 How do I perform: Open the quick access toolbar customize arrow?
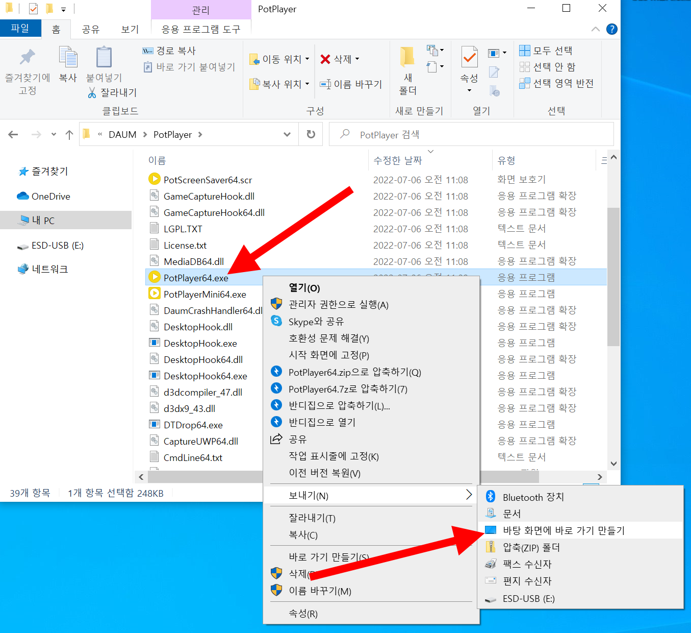(63, 10)
